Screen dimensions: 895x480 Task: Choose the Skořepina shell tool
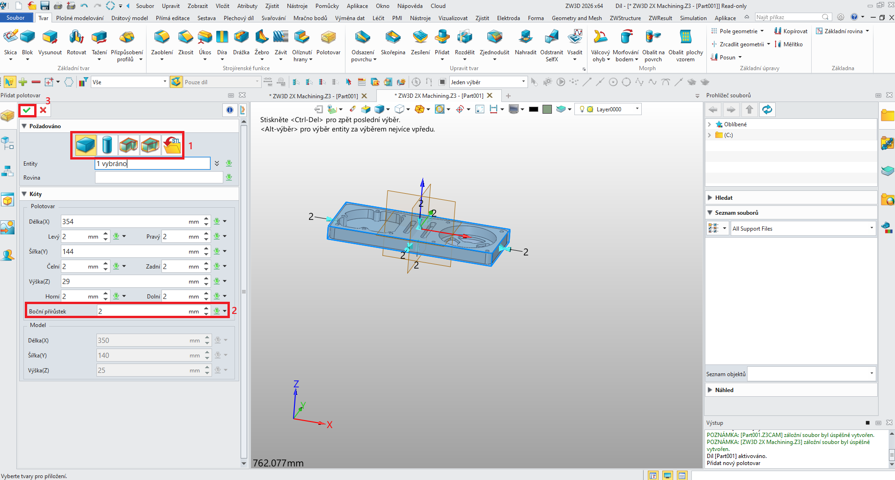[x=393, y=43]
